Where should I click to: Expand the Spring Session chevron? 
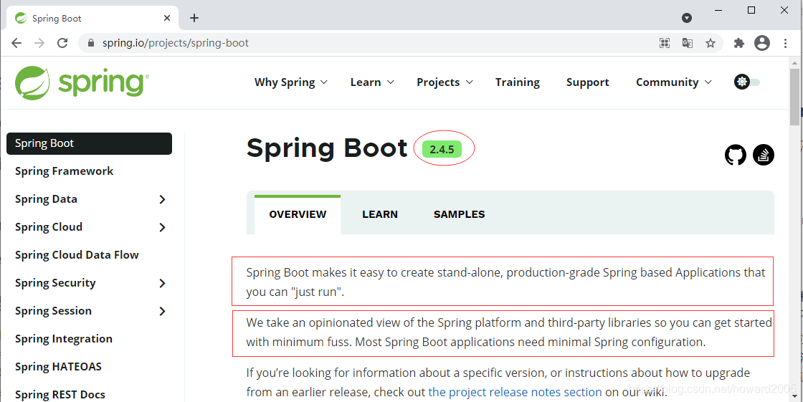point(162,311)
